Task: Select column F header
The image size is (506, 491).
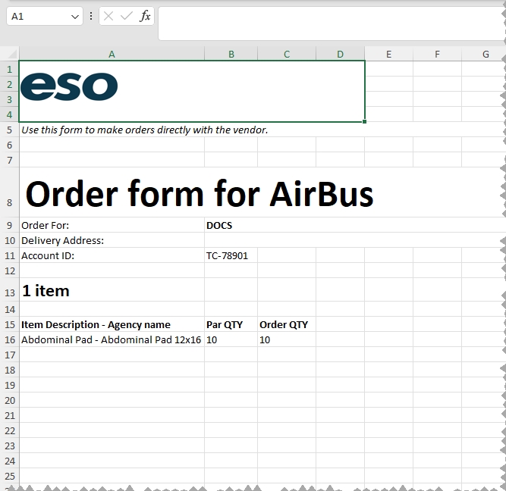Action: [437, 54]
